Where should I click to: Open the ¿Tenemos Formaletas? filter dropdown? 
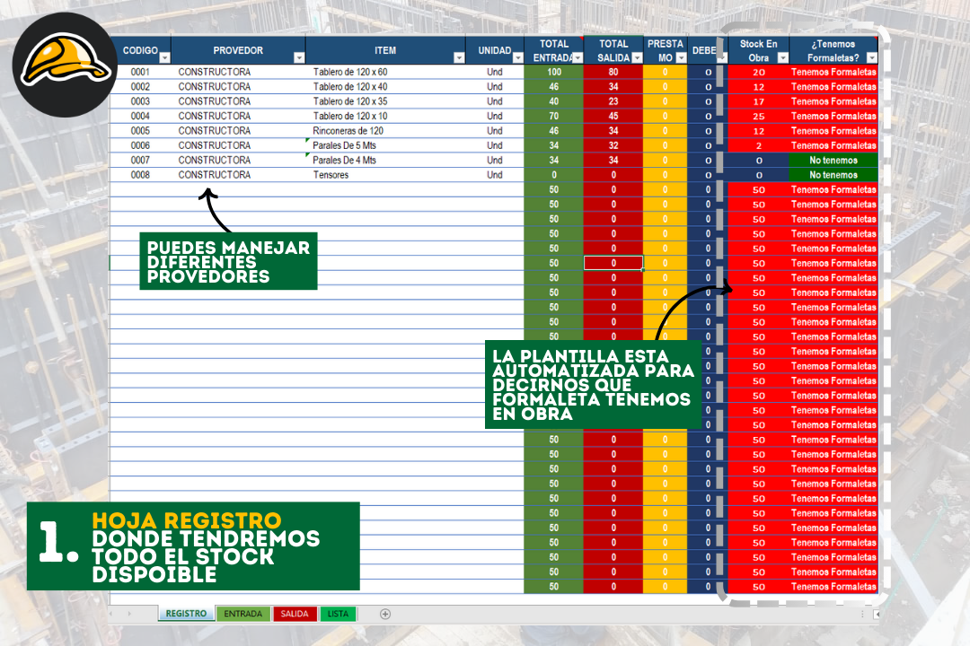click(x=871, y=57)
